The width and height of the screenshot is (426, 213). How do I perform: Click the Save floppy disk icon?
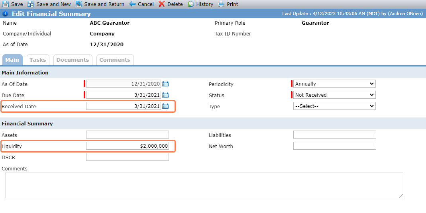tap(6, 4)
